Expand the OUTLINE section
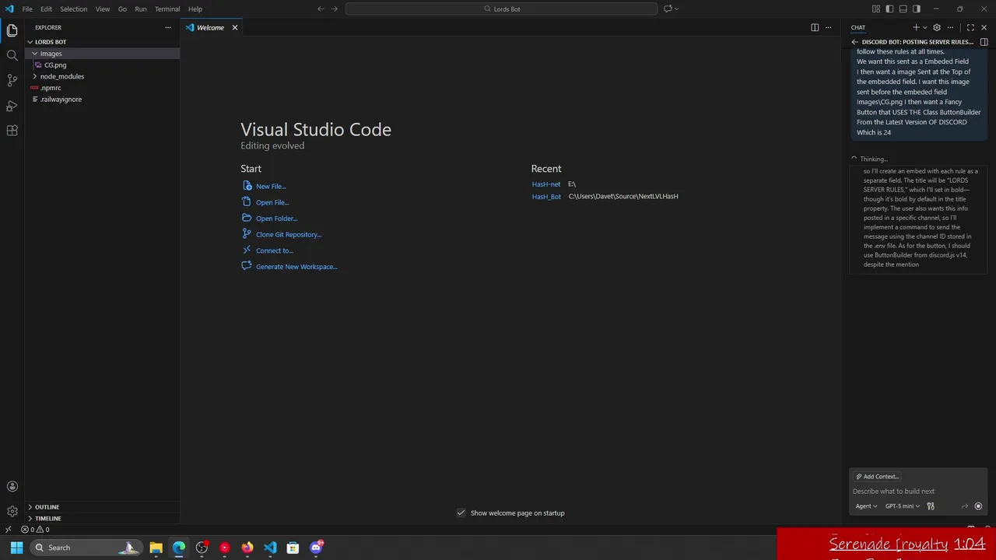 point(102,507)
